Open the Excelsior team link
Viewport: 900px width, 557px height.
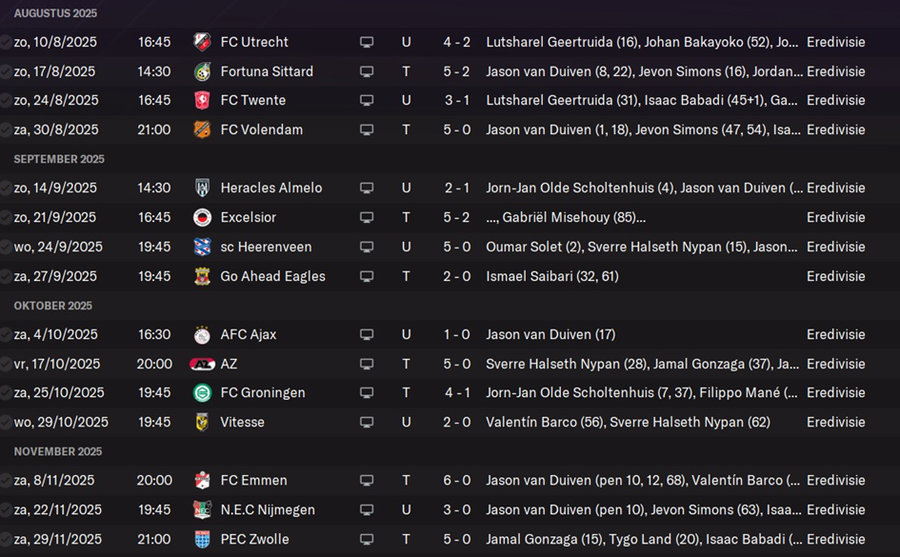click(x=248, y=217)
